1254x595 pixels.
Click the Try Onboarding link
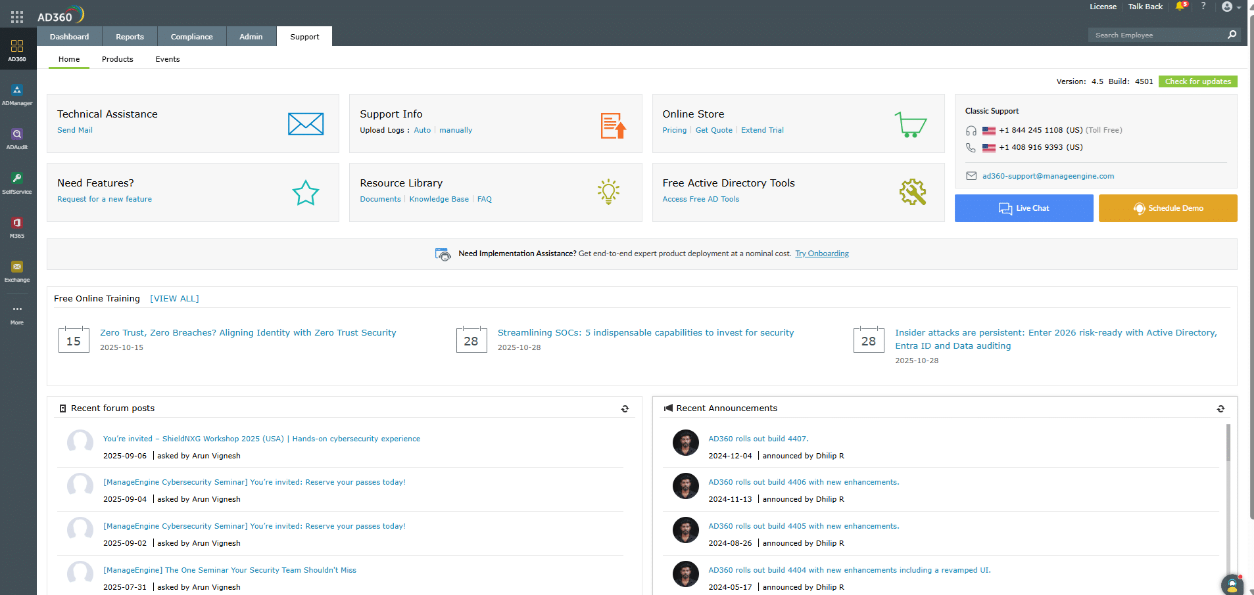[822, 253]
